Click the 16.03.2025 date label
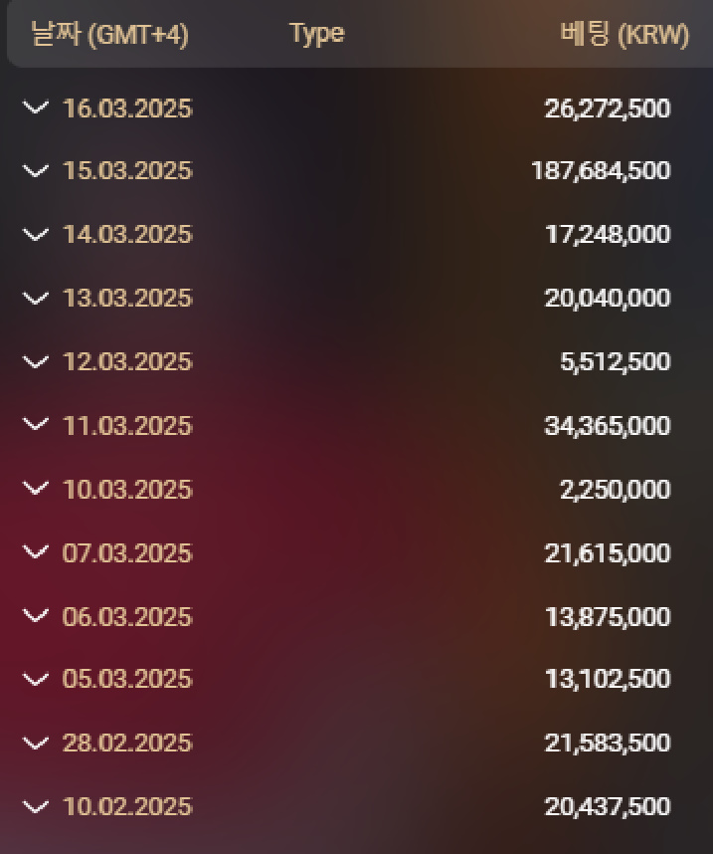 point(126,108)
